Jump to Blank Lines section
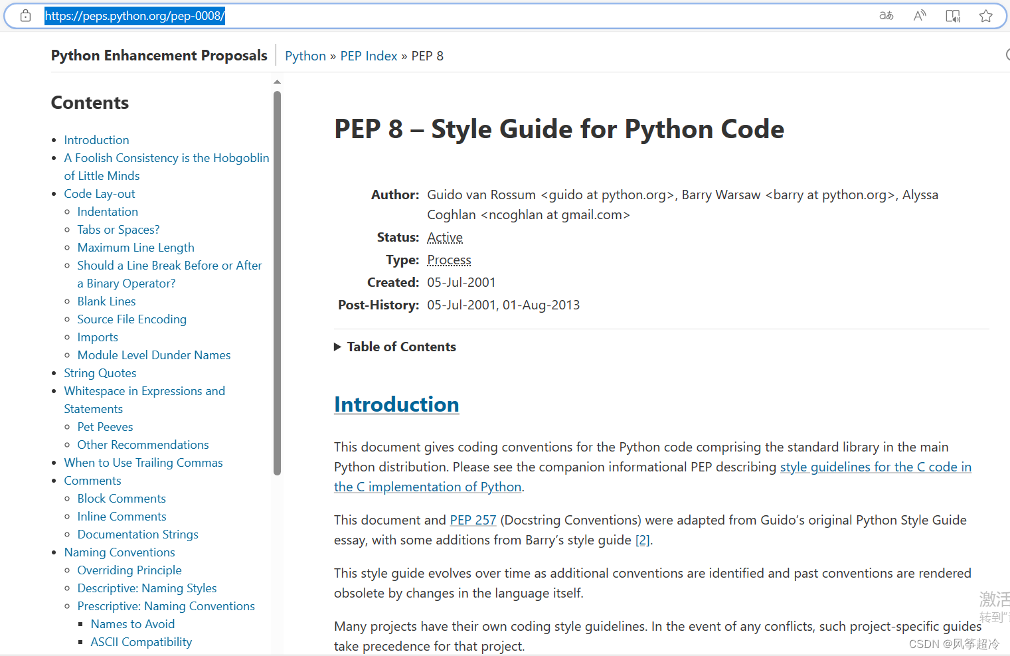The height and width of the screenshot is (656, 1010). click(x=106, y=301)
